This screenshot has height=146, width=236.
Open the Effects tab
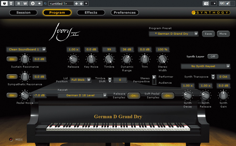click(91, 13)
